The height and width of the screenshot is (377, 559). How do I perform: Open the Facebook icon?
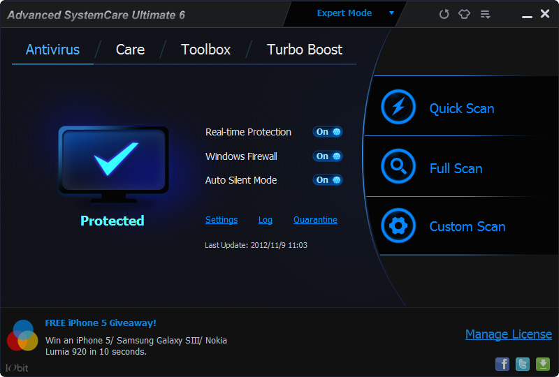(x=502, y=364)
